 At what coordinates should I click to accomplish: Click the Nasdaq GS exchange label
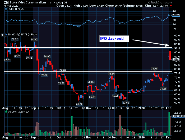(60, 2)
